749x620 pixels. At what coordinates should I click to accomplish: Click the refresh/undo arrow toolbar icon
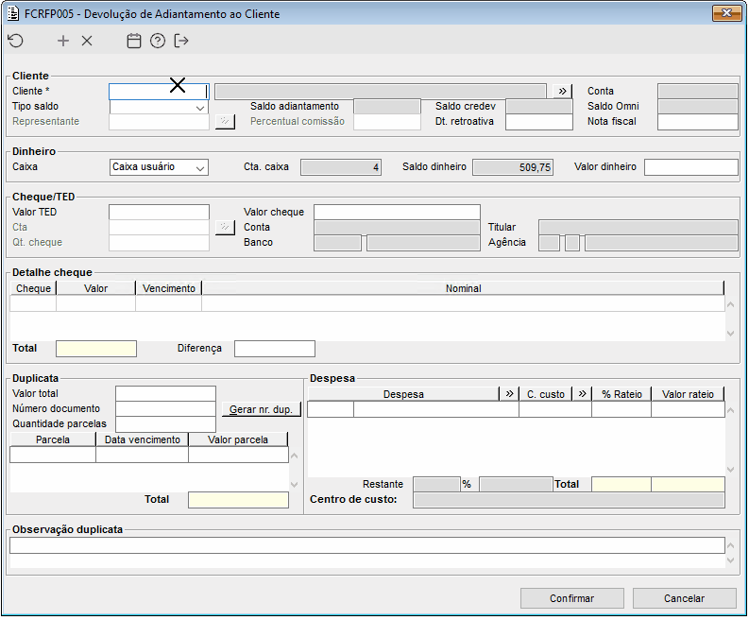[x=15, y=41]
